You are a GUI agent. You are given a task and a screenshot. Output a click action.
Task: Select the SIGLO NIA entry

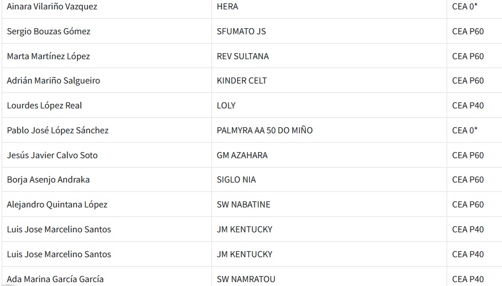(x=236, y=180)
